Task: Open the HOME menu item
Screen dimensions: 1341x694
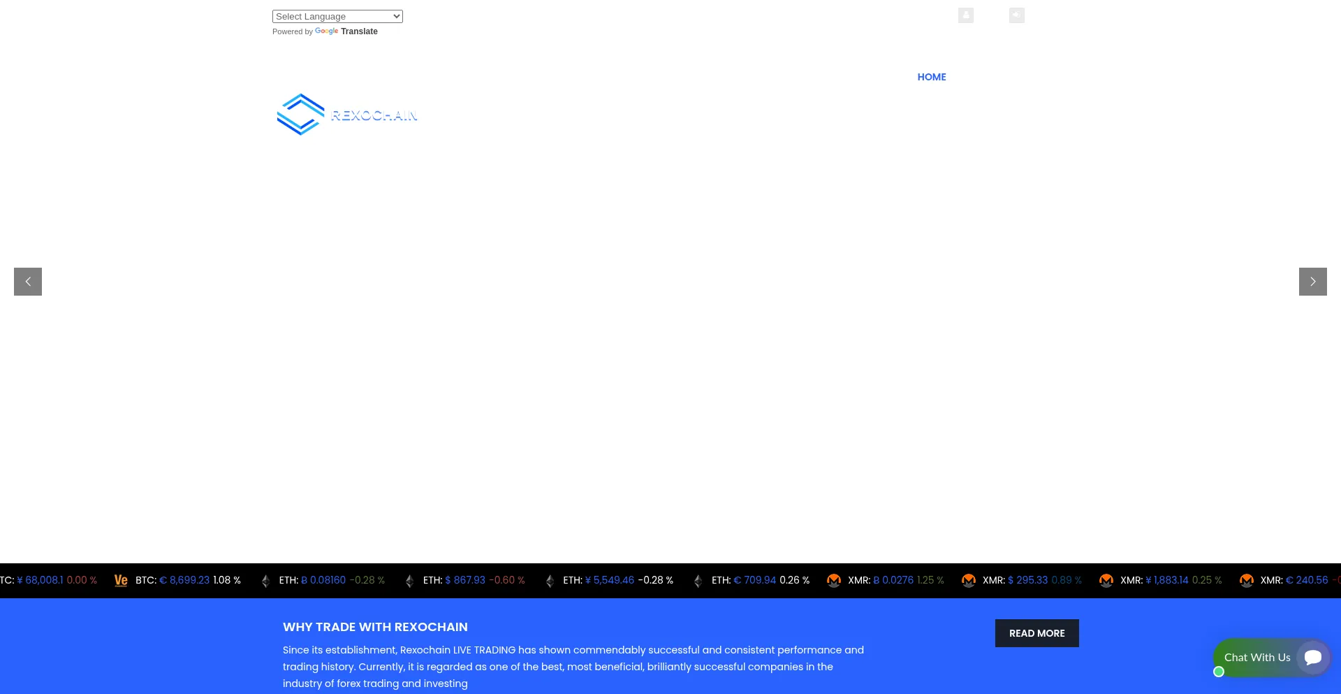Action: (x=932, y=77)
